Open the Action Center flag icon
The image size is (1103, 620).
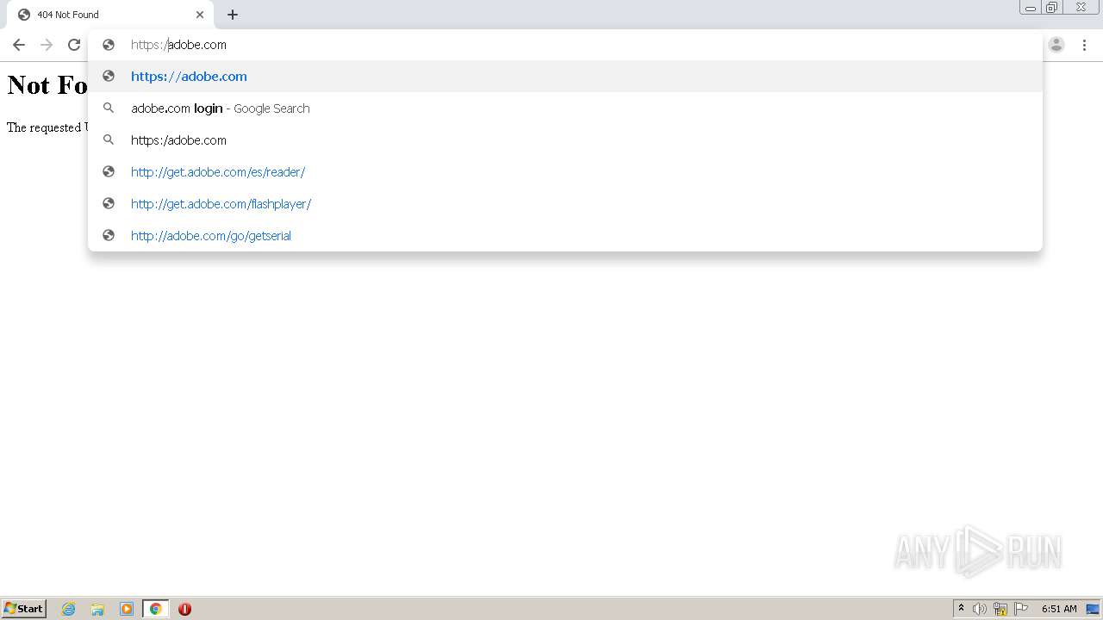1021,609
